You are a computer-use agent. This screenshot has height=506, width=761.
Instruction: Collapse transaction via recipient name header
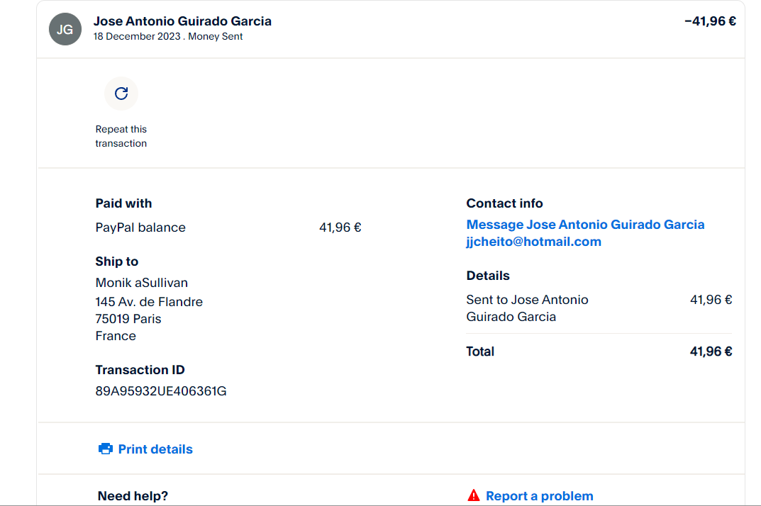coord(182,21)
